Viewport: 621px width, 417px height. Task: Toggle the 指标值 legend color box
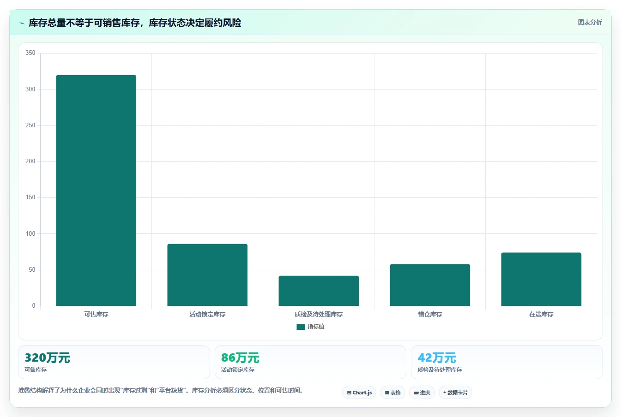301,327
